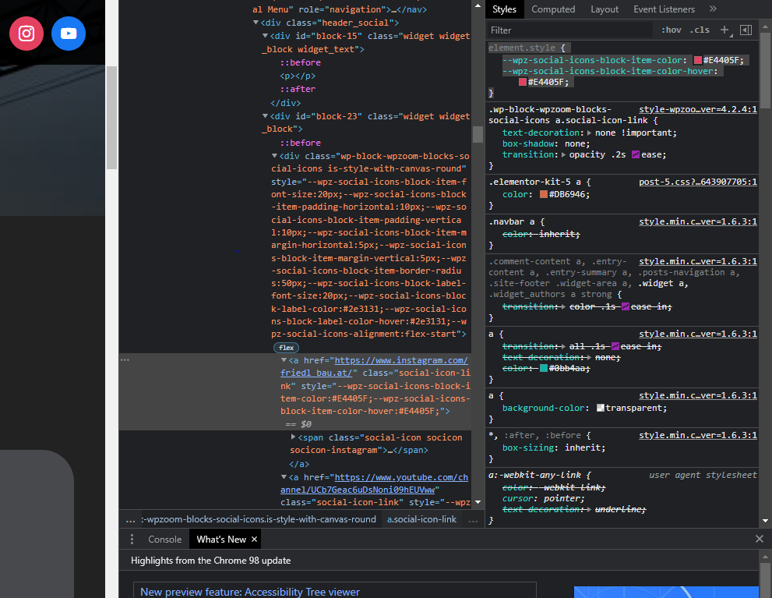The height and width of the screenshot is (598, 772).
Task: Open style-wpzoo…ver=4.2.4:1 source link
Action: [x=698, y=109]
